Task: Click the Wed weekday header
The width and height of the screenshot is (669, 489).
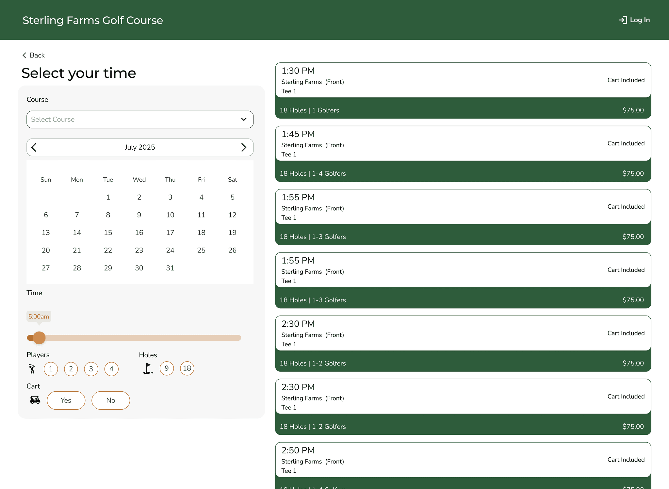Action: point(139,180)
